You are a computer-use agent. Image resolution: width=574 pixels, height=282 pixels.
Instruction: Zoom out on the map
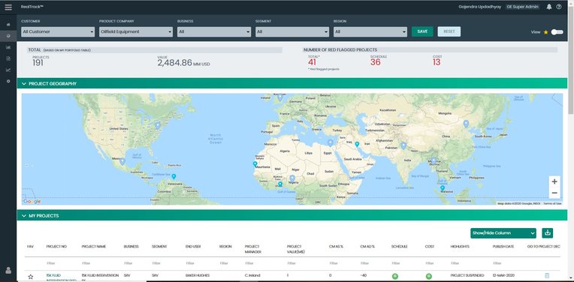(554, 193)
